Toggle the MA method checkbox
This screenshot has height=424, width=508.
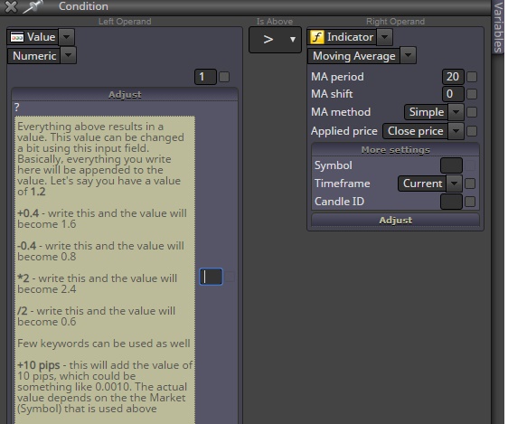[472, 112]
